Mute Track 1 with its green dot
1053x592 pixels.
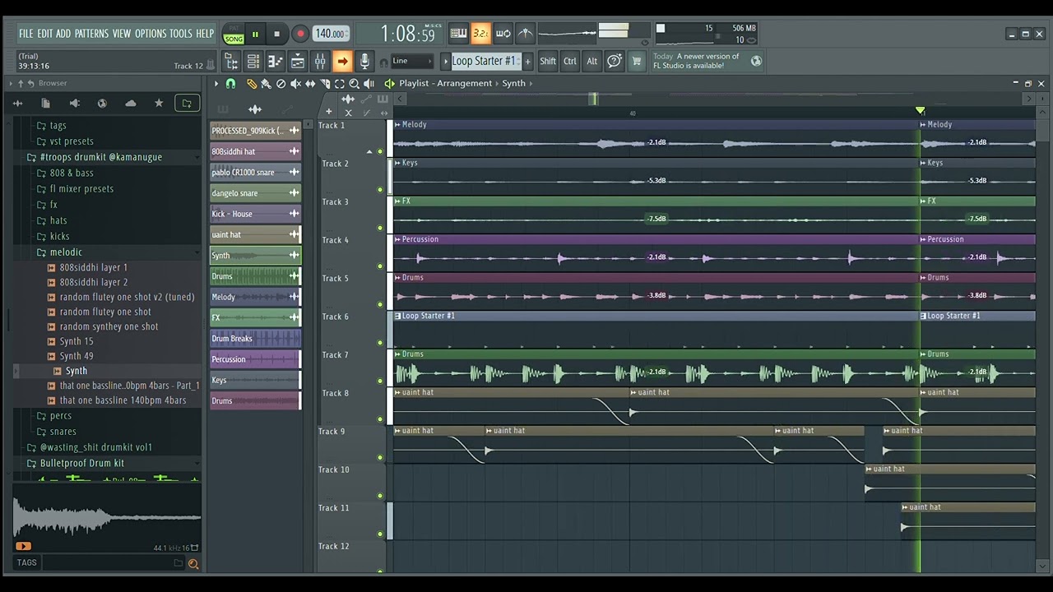point(380,151)
